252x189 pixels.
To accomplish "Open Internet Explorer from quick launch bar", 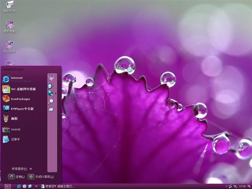I will point(19,186).
